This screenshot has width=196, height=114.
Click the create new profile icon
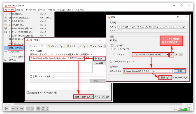click(181, 55)
